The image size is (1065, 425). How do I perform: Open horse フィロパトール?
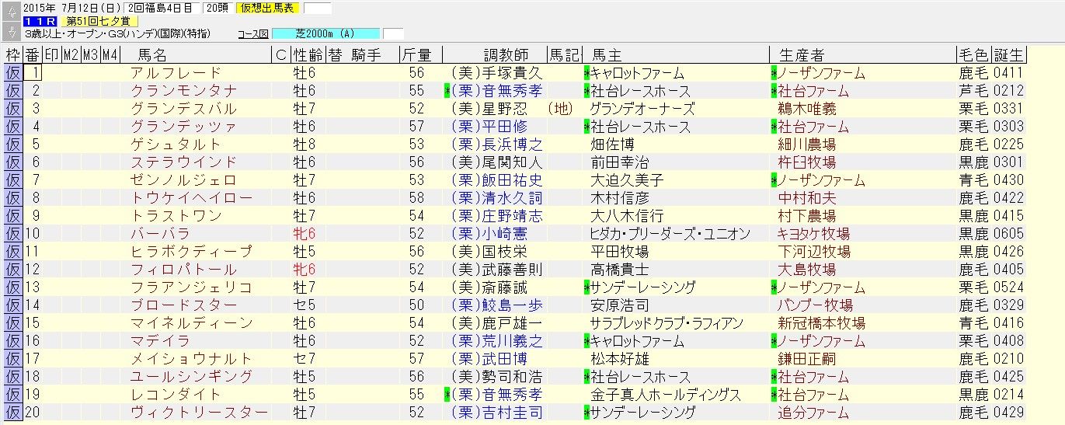[x=183, y=270]
